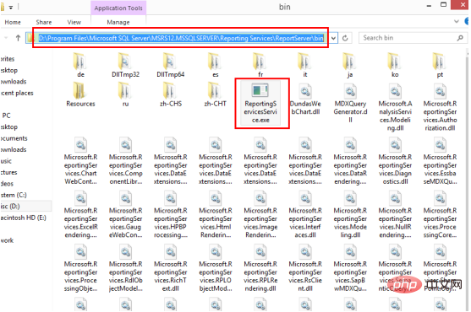The image size is (471, 312).
Task: Open Videos in navigation pane
Action: (7, 184)
